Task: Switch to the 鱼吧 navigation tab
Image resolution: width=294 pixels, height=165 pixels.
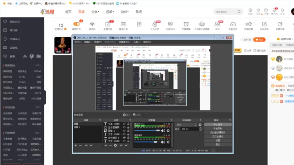Action: [139, 12]
